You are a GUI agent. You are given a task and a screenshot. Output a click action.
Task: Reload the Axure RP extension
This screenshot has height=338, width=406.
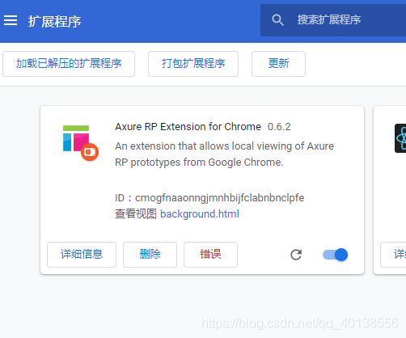pyautogui.click(x=296, y=255)
